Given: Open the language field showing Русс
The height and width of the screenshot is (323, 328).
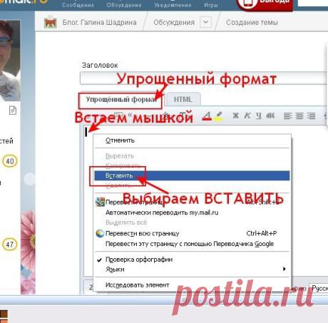Looking at the screenshot, I should point(319,288).
